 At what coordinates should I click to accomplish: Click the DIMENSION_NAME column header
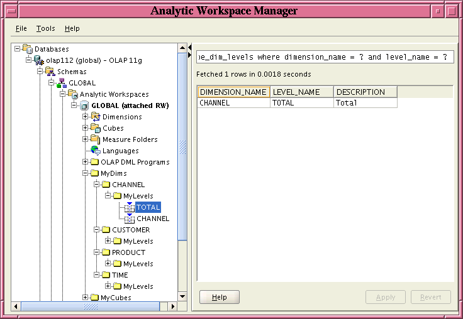pos(233,92)
